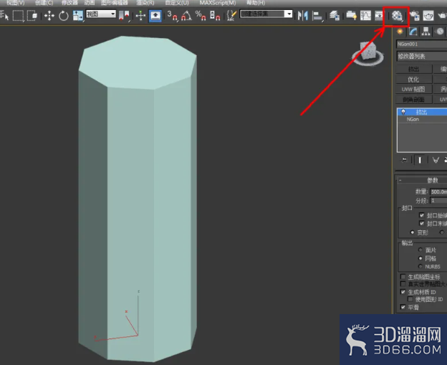Open the Material Editor icon
Screen dimensions: 447x365
tap(397, 16)
